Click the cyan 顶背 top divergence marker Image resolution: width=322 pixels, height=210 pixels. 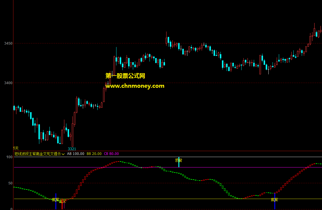pos(178,160)
